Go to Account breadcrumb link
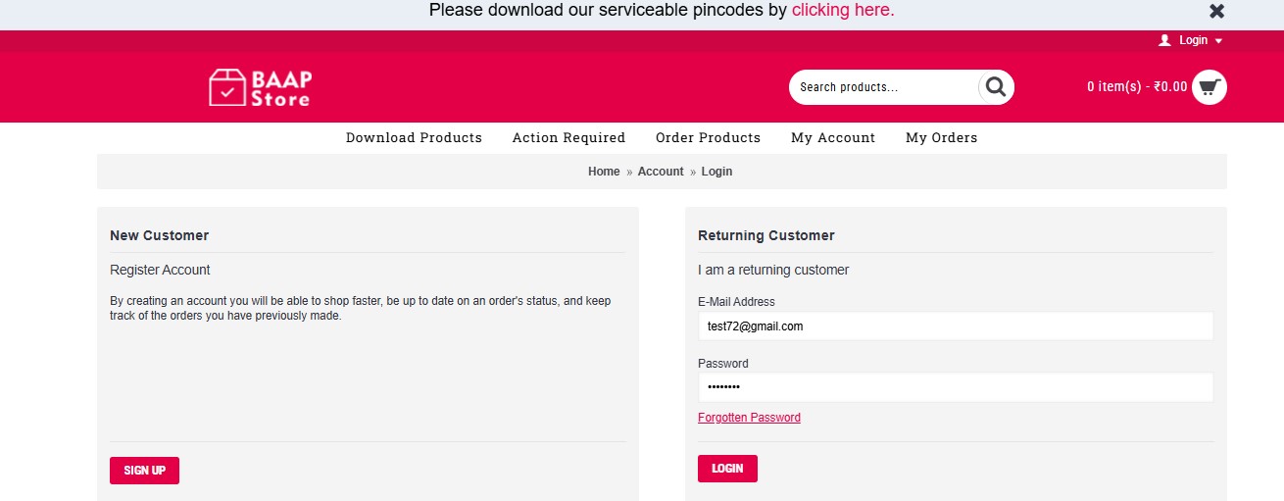 [661, 172]
